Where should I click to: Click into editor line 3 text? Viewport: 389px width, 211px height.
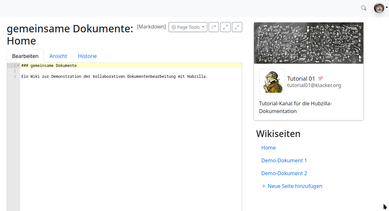[114, 77]
